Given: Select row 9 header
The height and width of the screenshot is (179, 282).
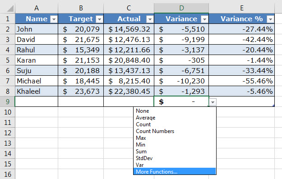Looking at the screenshot, I should click(x=7, y=101).
